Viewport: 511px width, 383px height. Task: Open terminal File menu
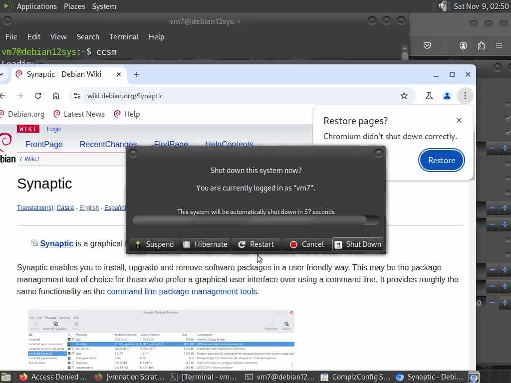tap(11, 37)
